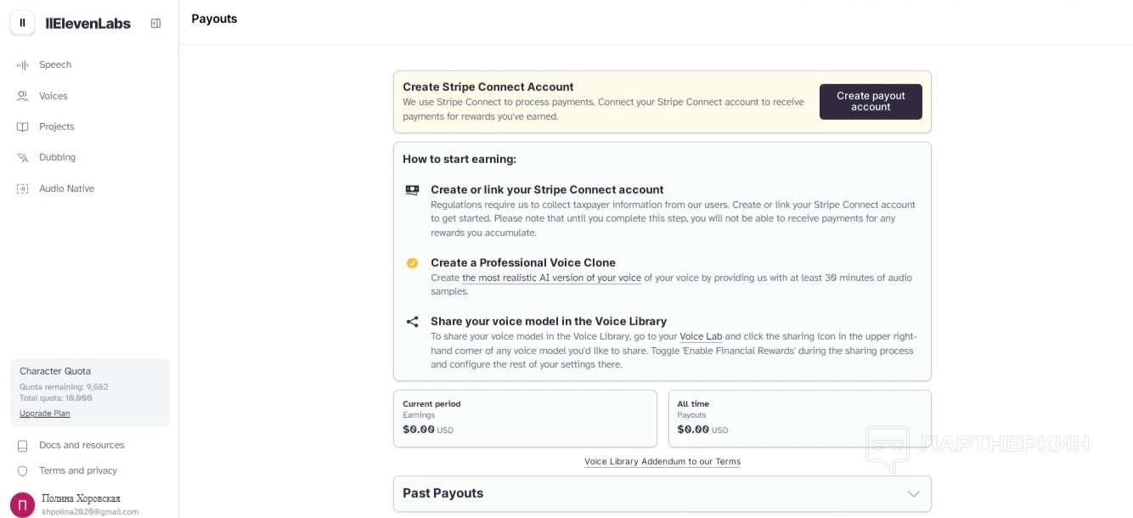This screenshot has height=518, width=1133.
Task: Expand the Past Payouts section
Action: [x=913, y=494]
